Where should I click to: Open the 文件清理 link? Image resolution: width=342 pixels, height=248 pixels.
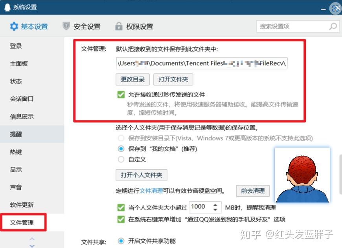tap(151, 191)
